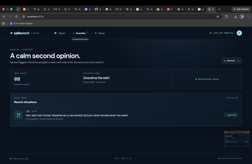Open the apps grid in the bookmarks bar
This screenshot has width=252, height=164.
tap(3, 23)
